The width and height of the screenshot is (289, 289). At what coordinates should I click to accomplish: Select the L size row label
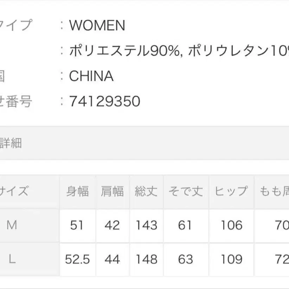[x=12, y=259]
